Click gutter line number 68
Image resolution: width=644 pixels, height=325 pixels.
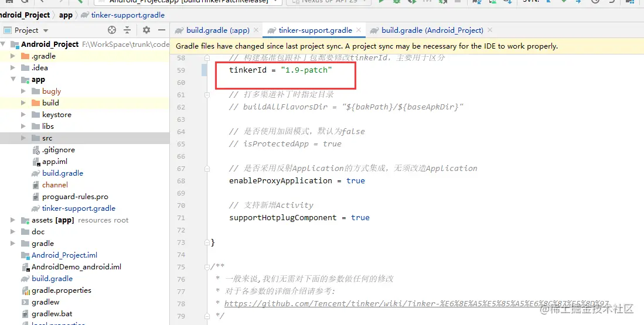pos(181,181)
